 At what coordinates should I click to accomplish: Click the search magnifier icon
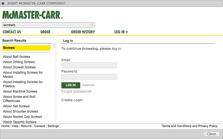[x=92, y=25]
